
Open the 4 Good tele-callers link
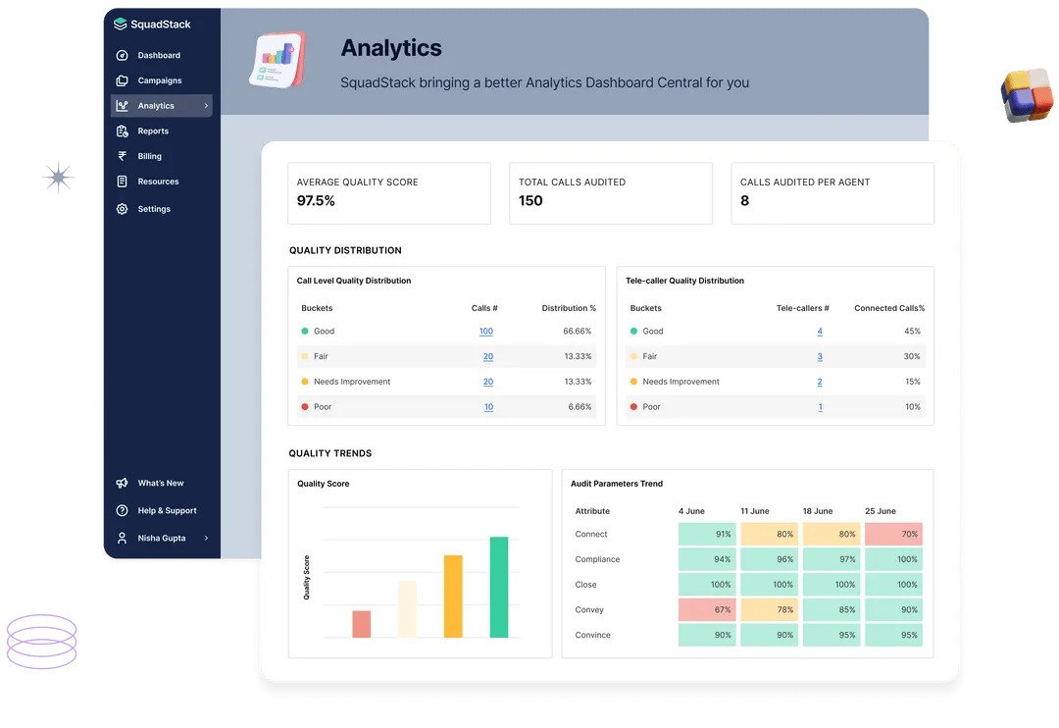pos(820,332)
